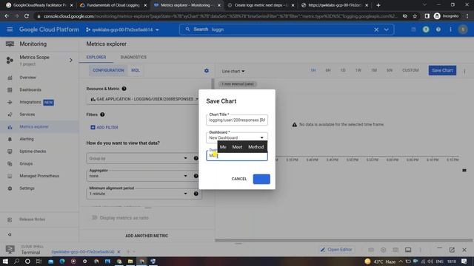Select the 1W time range
474x266 pixels.
(358, 70)
